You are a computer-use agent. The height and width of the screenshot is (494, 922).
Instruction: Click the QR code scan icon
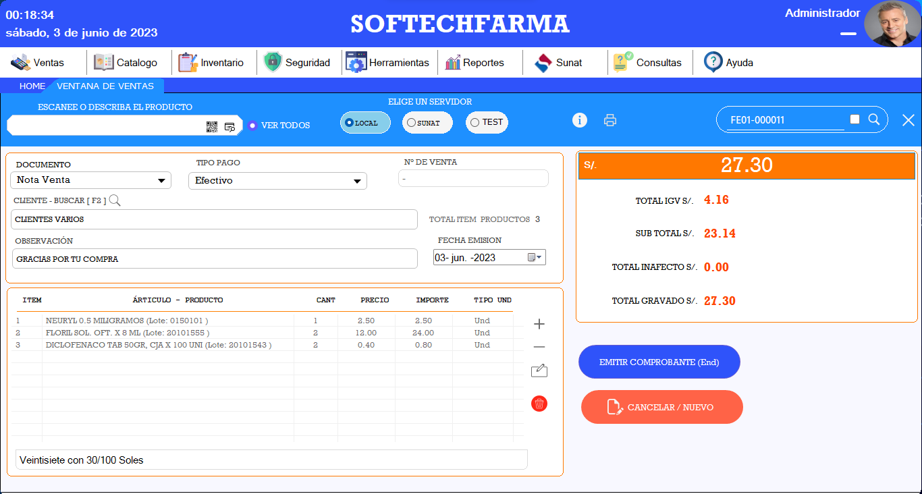(212, 126)
